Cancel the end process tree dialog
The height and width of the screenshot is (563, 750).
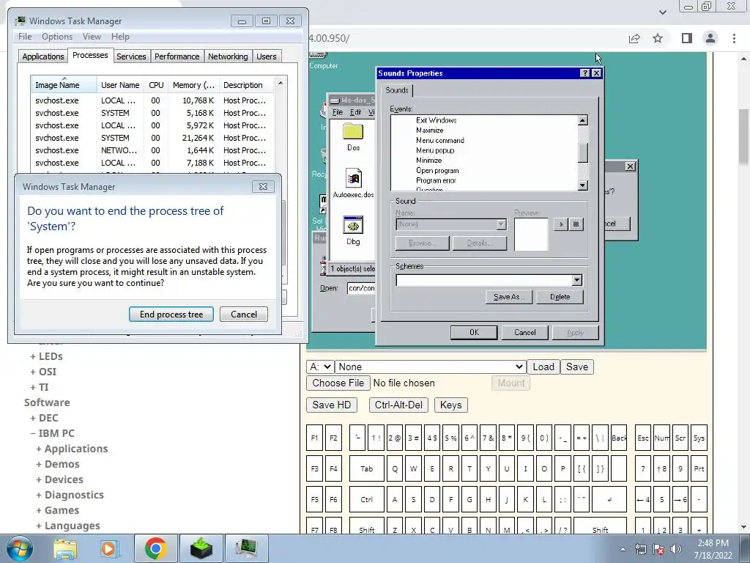coord(244,314)
